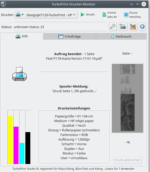Screen dimensions: 150x172
Task: Click 'User = cirrusklaus' setting
Action: click(x=74, y=158)
